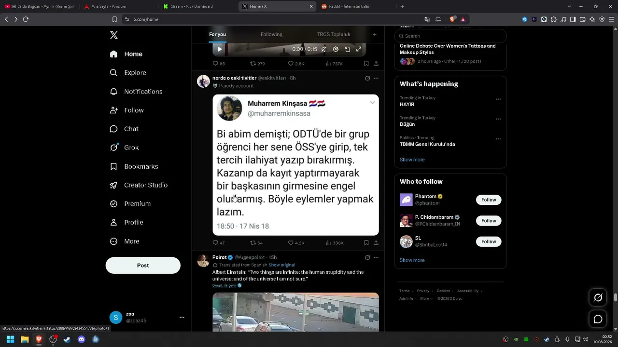Click the Post button
618x347 pixels.
pos(143,266)
